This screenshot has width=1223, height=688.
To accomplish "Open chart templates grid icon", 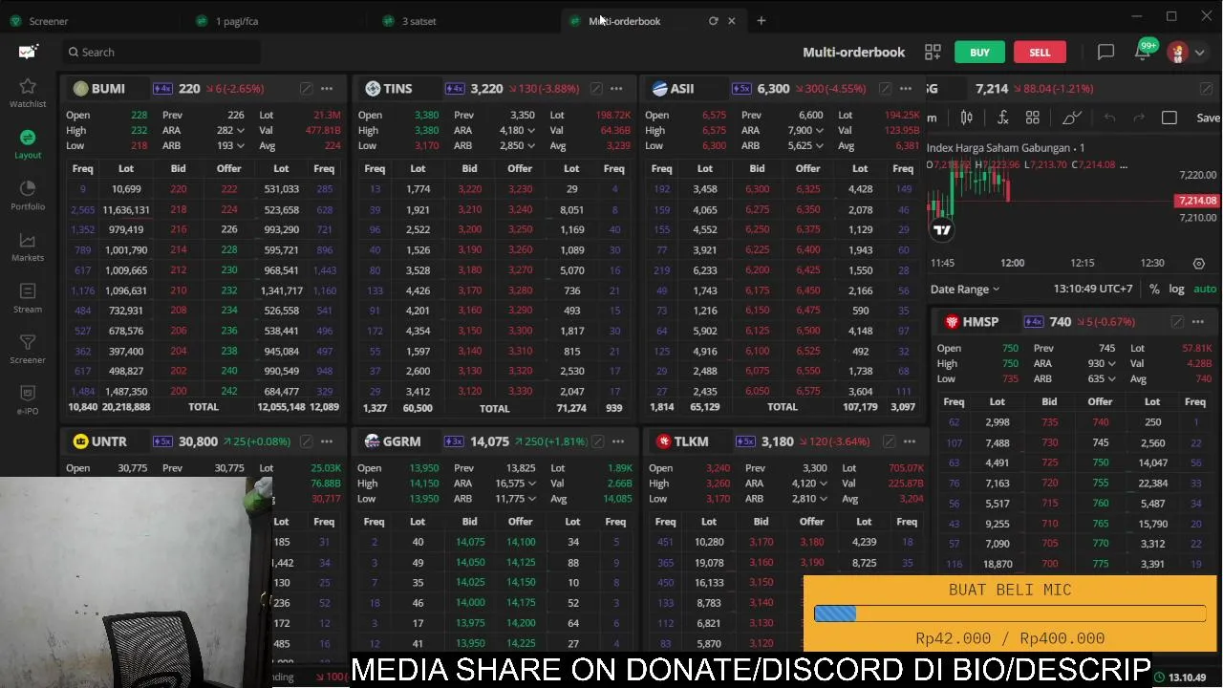I will pyautogui.click(x=1033, y=118).
